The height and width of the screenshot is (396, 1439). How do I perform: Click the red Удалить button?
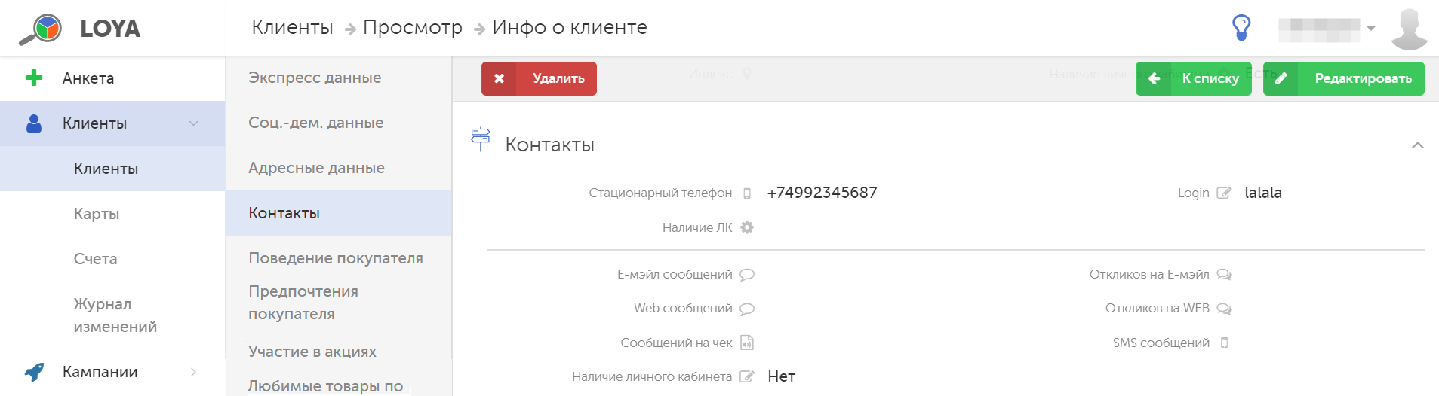tap(539, 78)
